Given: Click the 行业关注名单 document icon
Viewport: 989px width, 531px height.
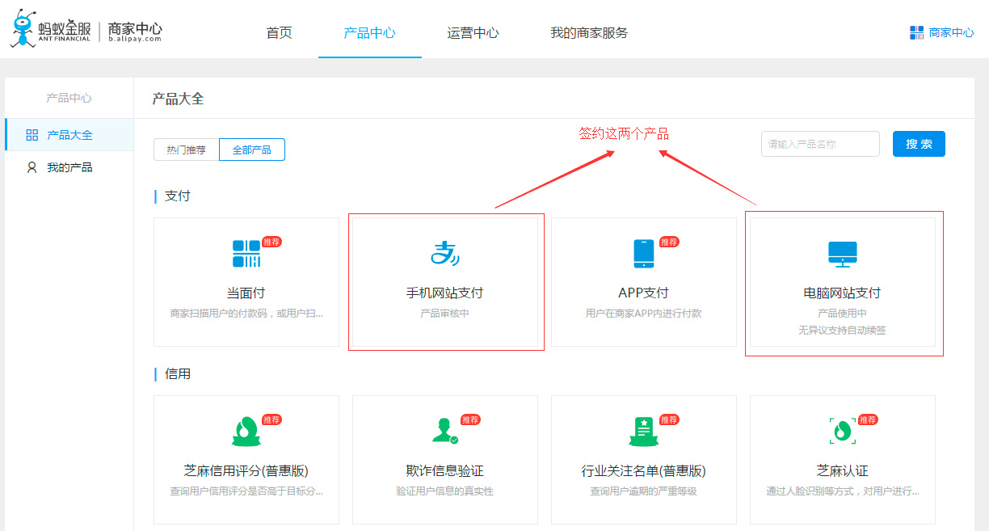Looking at the screenshot, I should [x=644, y=432].
